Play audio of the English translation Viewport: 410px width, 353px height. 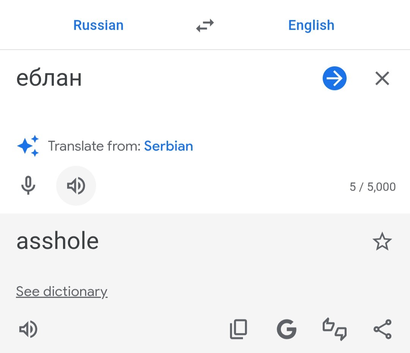click(28, 329)
